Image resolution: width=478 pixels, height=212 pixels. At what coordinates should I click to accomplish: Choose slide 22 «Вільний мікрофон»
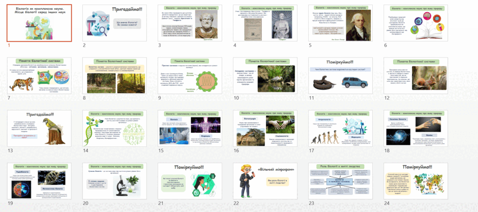(x=265, y=181)
